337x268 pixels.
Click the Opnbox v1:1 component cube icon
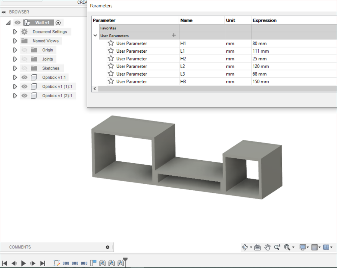click(x=34, y=77)
